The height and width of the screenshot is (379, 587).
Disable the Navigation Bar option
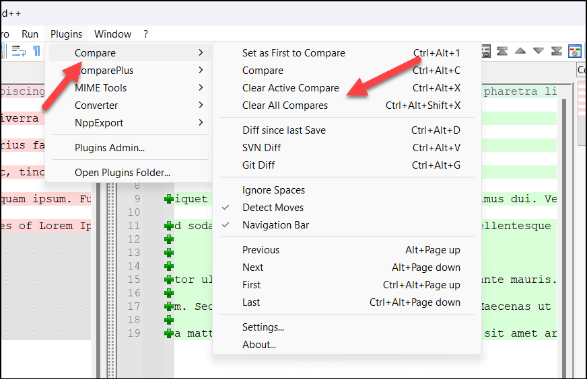[275, 225]
